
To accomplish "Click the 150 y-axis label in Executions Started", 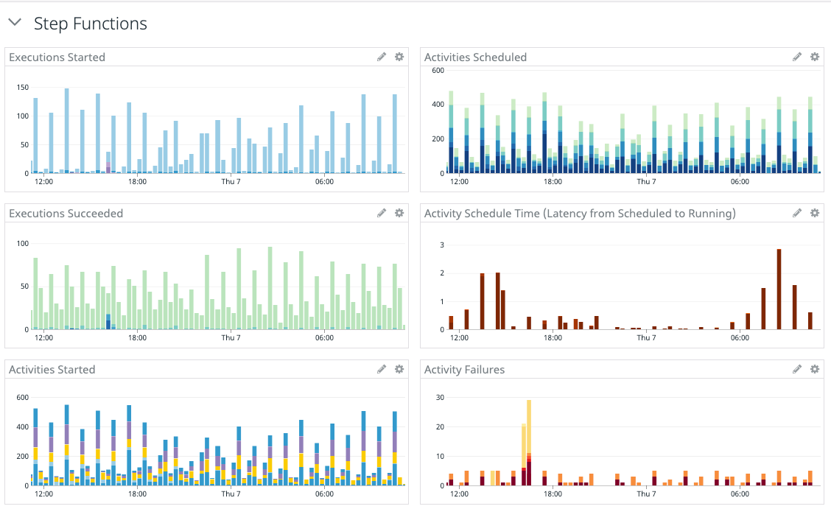I will 23,88.
